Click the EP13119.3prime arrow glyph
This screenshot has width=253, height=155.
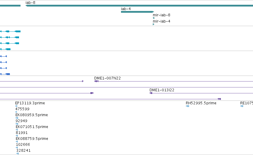[x=16, y=106]
